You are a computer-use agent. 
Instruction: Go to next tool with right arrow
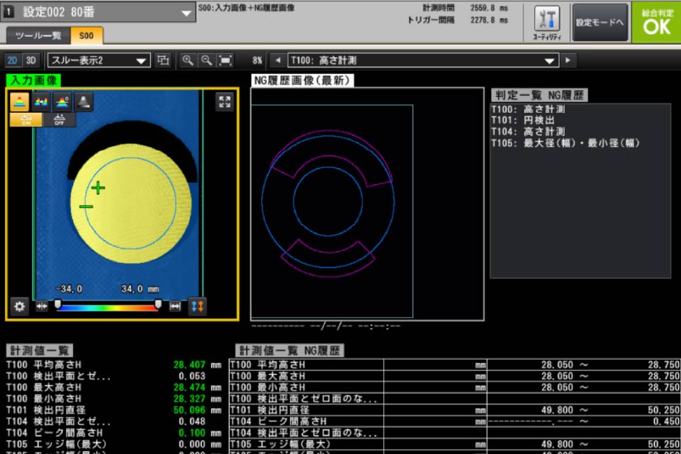[x=567, y=60]
